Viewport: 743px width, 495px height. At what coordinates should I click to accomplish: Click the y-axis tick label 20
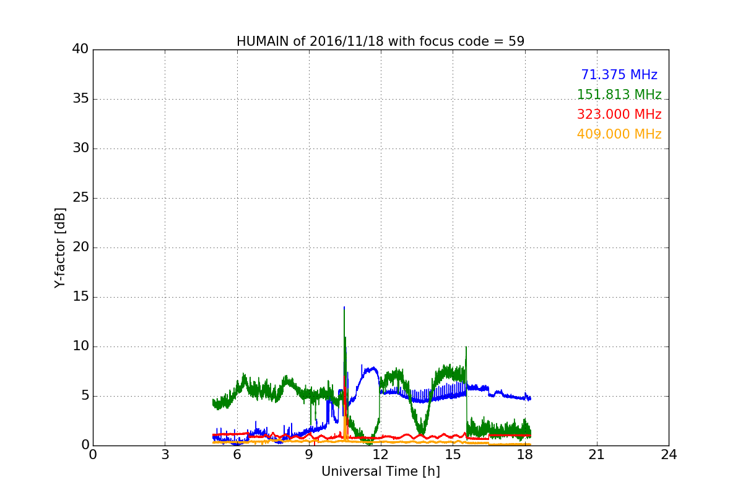coord(80,247)
